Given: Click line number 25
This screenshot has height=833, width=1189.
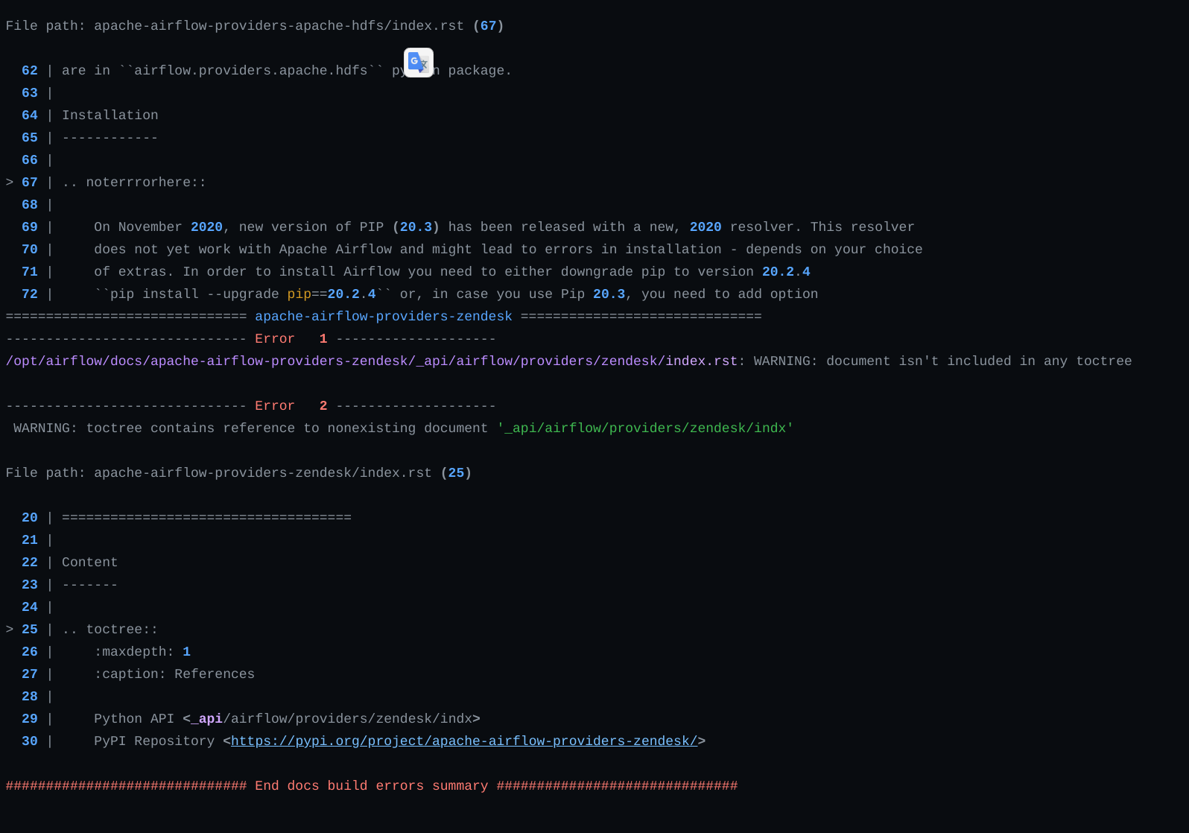Looking at the screenshot, I should click(x=30, y=629).
